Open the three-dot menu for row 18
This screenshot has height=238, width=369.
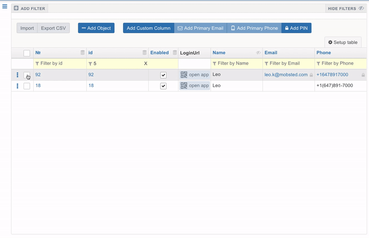pos(18,86)
